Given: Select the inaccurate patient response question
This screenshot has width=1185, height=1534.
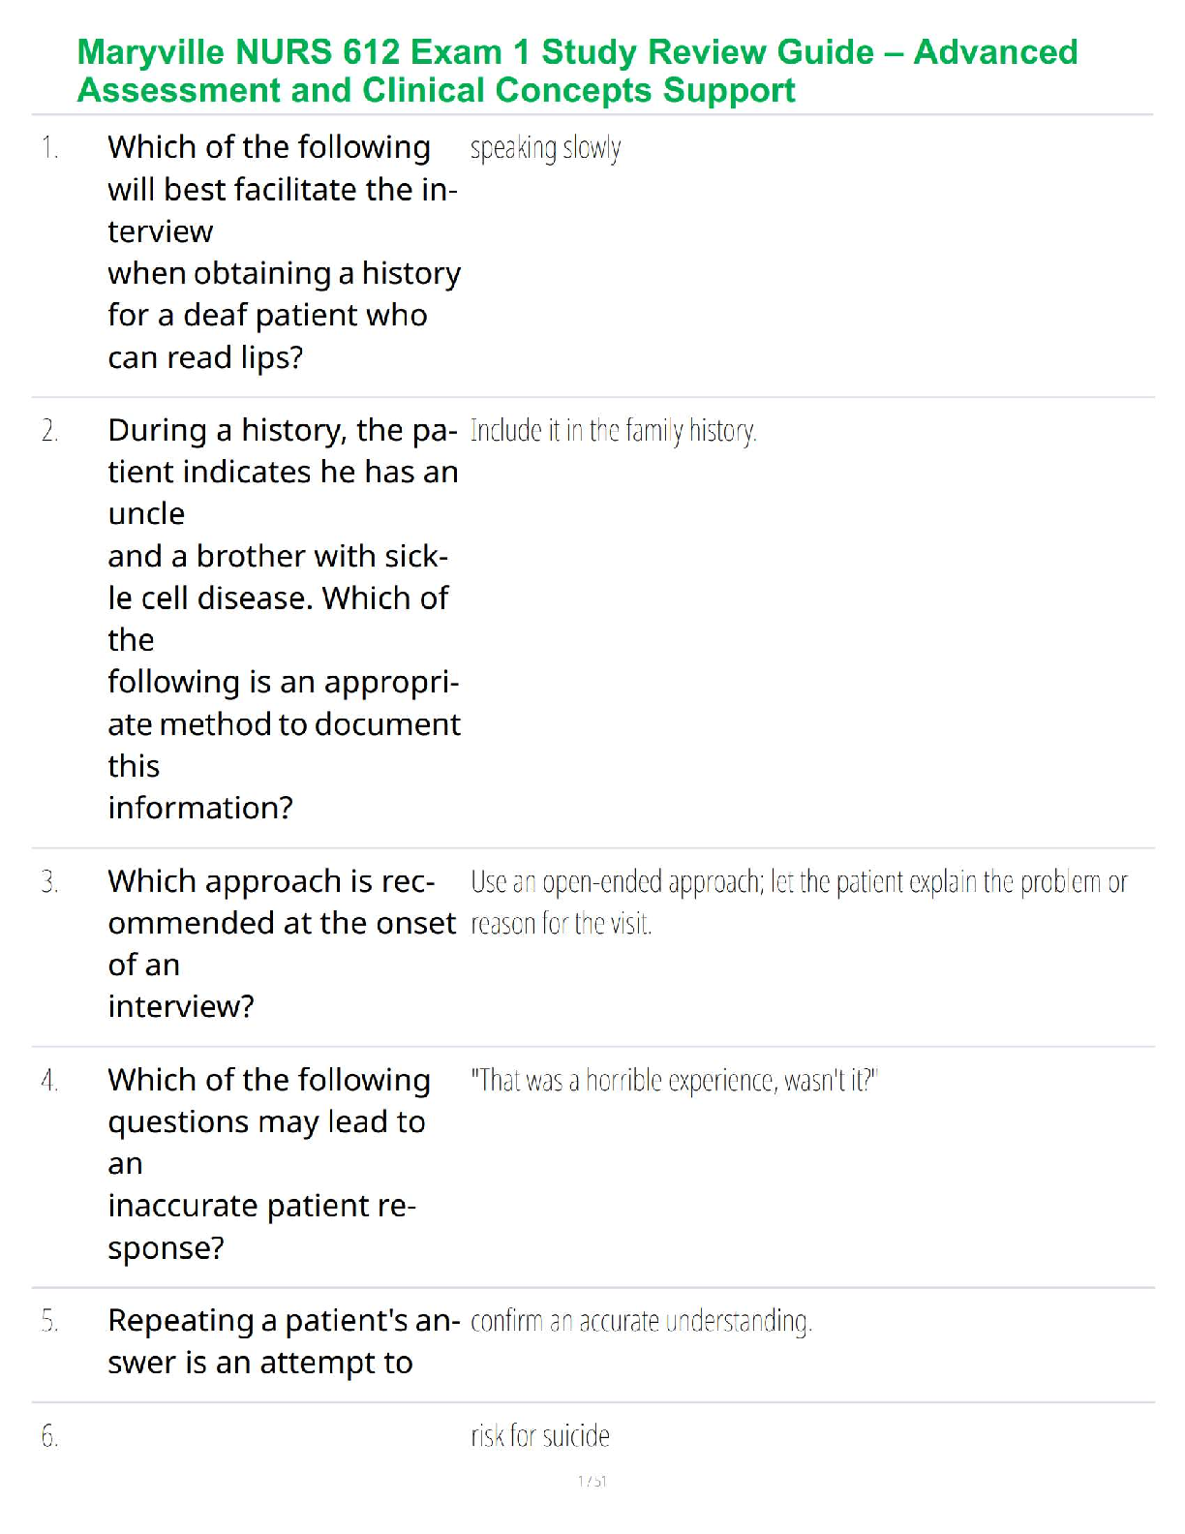Looking at the screenshot, I should click(x=268, y=1163).
